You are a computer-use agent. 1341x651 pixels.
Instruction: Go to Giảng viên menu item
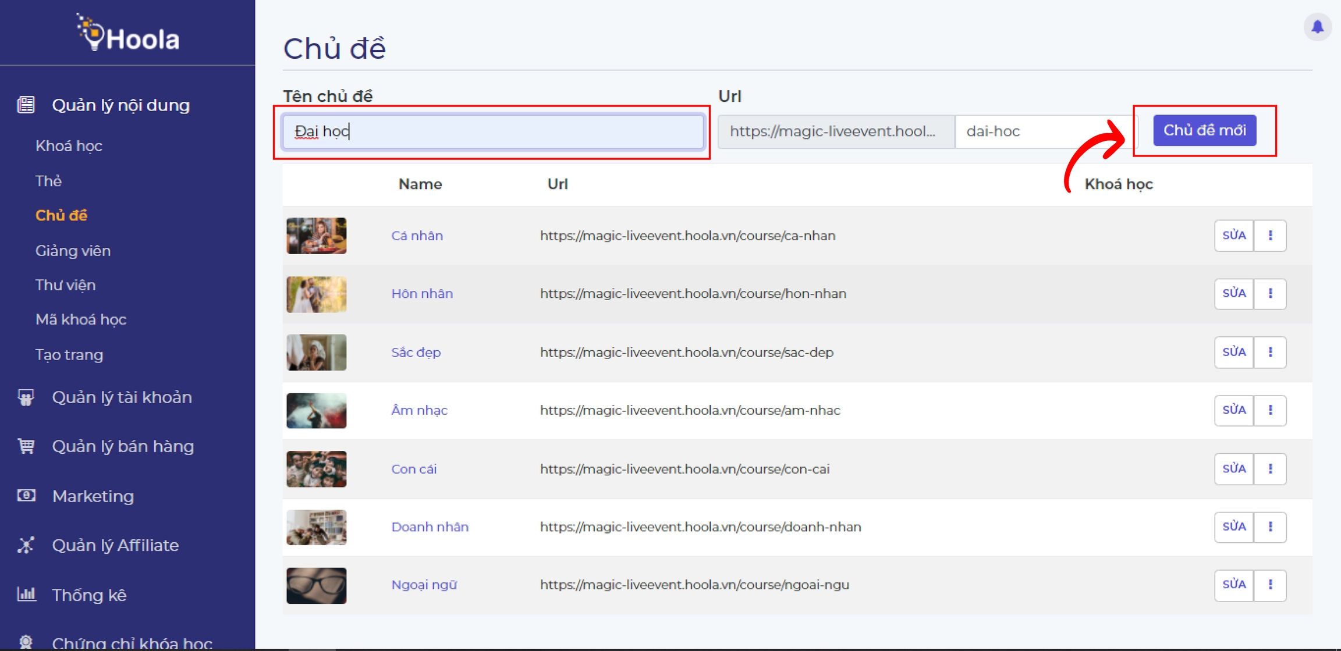73,251
